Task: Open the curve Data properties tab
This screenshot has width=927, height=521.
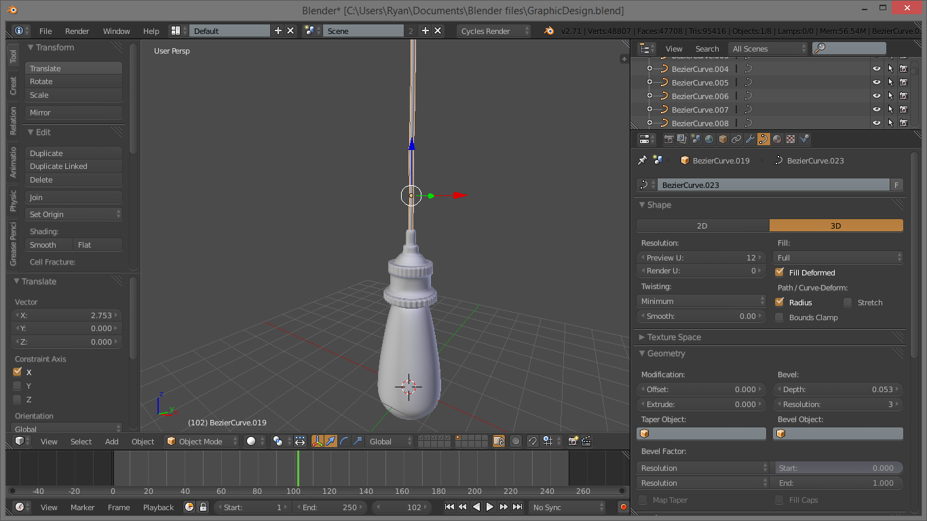Action: click(763, 139)
